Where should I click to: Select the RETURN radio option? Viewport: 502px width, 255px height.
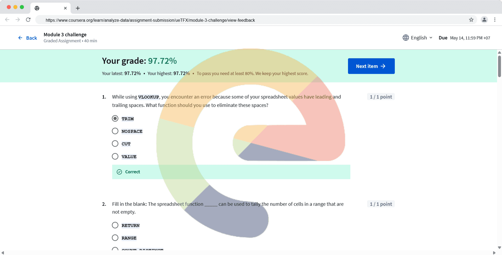click(115, 225)
